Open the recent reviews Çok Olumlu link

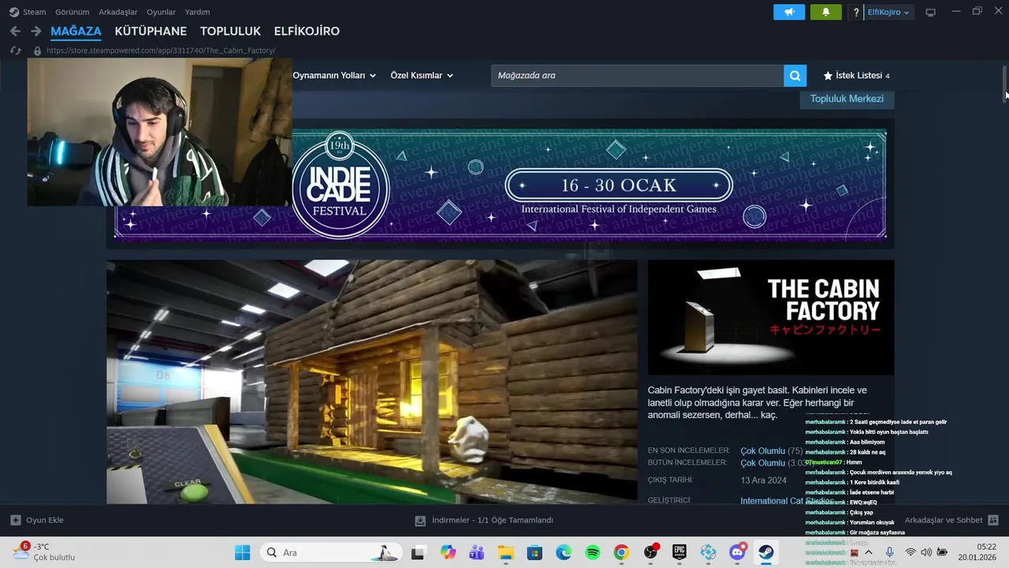point(762,451)
